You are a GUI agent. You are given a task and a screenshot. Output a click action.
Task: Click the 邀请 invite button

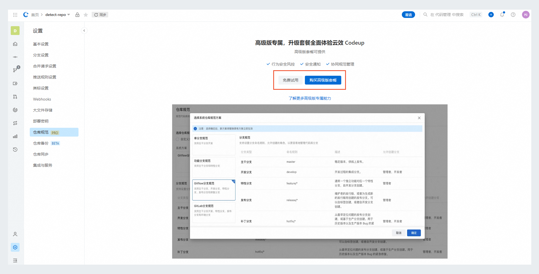(x=408, y=15)
